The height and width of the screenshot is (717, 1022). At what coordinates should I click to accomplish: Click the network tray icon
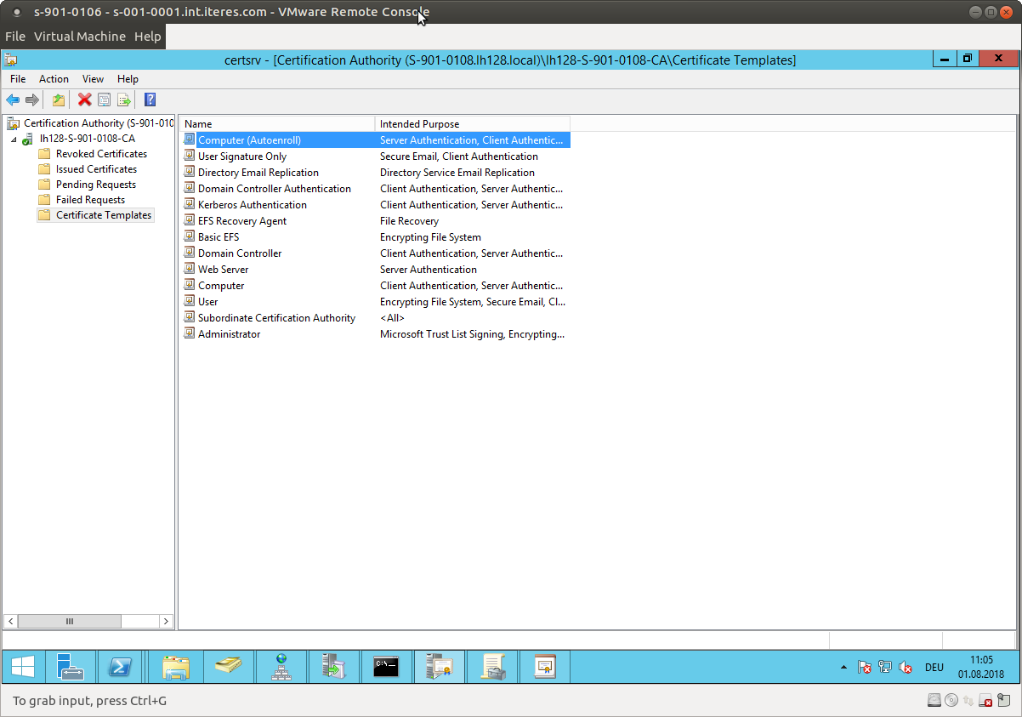pyautogui.click(x=885, y=668)
